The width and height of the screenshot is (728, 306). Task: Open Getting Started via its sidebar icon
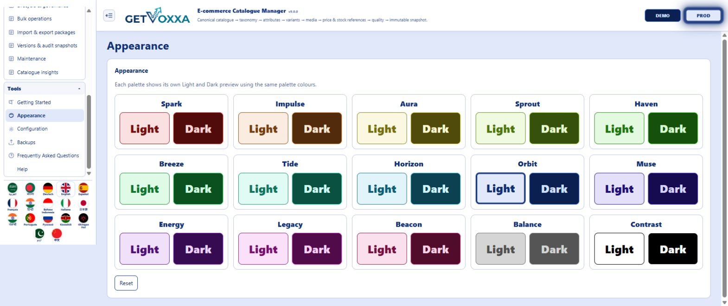[11, 102]
